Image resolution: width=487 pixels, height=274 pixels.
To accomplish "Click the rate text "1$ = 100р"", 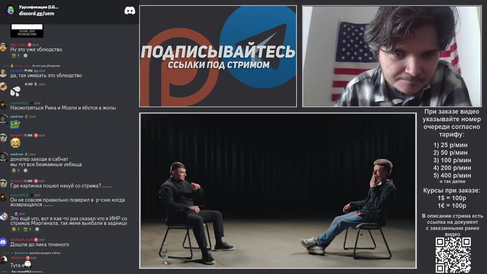I will (452, 198).
